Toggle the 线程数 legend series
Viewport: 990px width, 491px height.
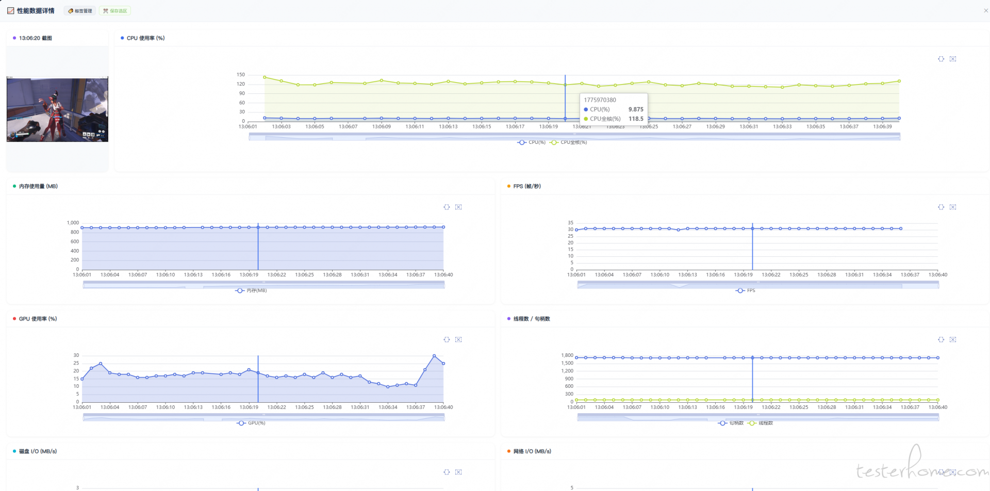(x=761, y=423)
